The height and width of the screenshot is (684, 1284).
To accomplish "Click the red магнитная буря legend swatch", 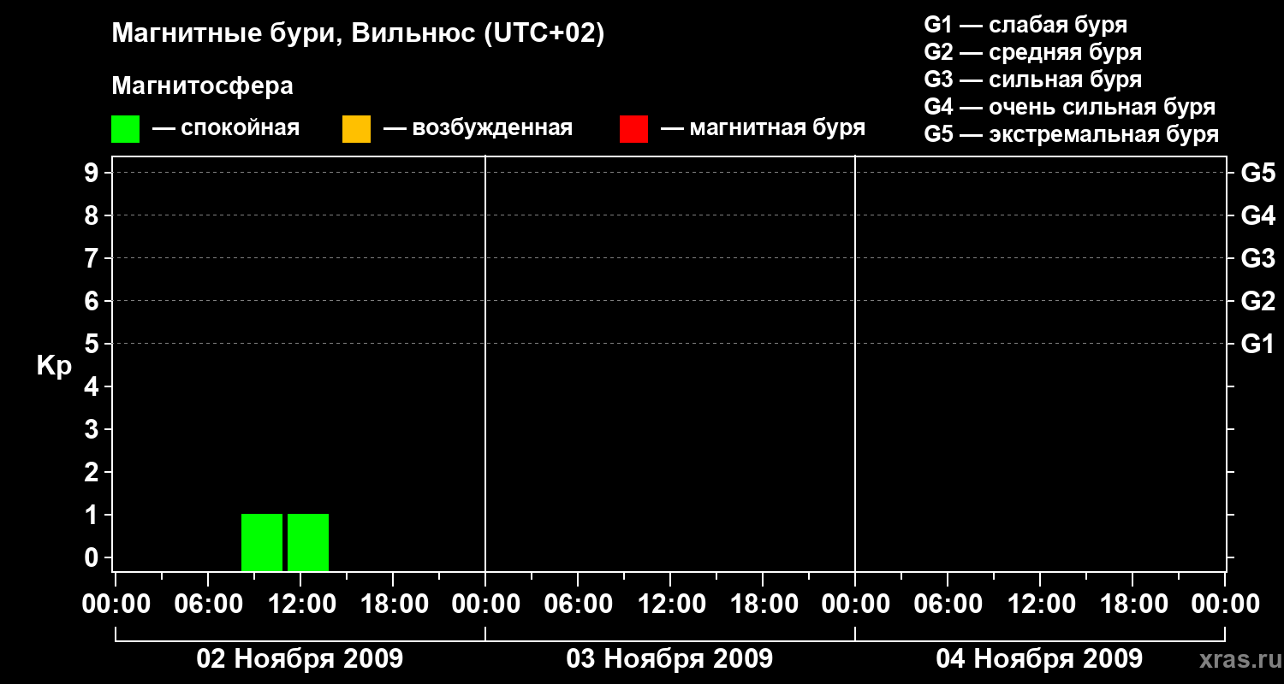I will click(633, 129).
